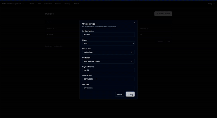Click the Invoice Date field
The image size is (217, 118).
[108, 79]
